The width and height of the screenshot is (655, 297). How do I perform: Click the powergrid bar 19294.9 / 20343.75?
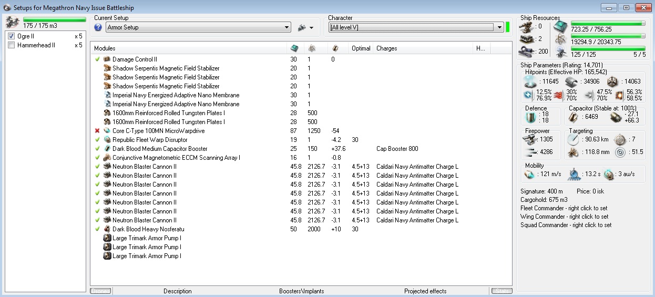coord(608,36)
